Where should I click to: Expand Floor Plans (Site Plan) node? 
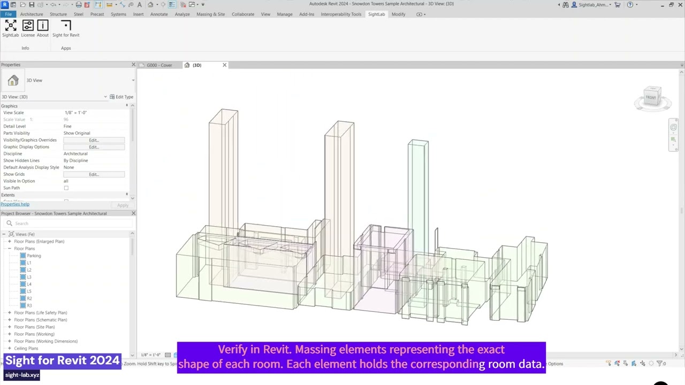(9, 327)
